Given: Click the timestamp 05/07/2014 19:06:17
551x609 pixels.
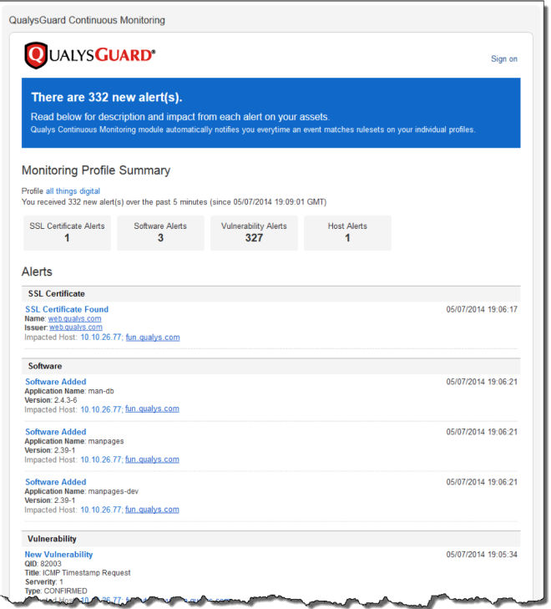Looking at the screenshot, I should tap(482, 310).
